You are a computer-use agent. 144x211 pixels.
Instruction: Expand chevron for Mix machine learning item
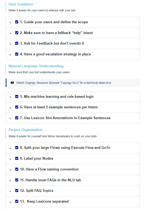pyautogui.click(x=10, y=97)
